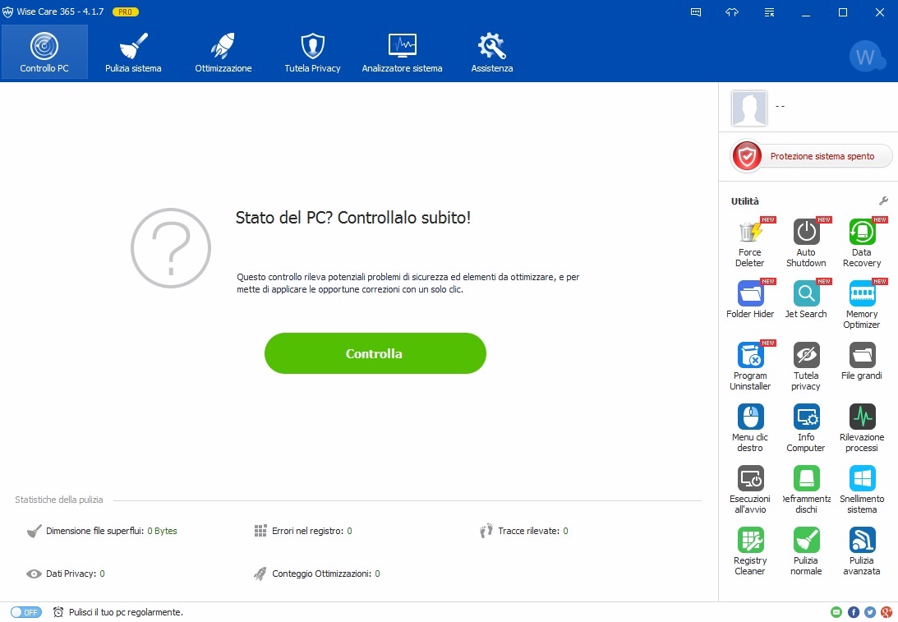Open the Google Plus icon in status bar
This screenshot has width=898, height=622.
(x=886, y=612)
